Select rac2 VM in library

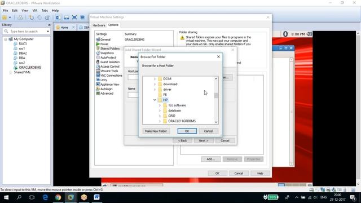pos(22,63)
